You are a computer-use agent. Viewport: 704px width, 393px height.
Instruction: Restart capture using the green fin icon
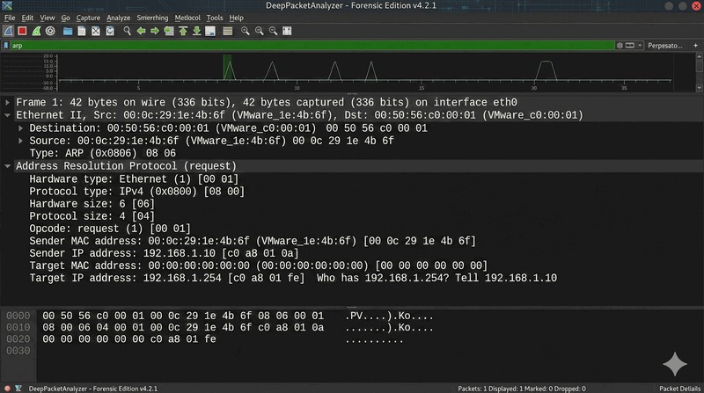click(x=36, y=31)
